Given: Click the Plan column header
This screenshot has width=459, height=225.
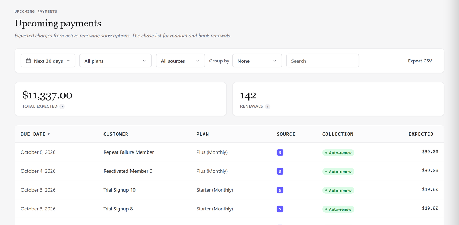Looking at the screenshot, I should coord(203,134).
